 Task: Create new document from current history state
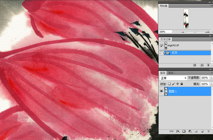click(195, 65)
